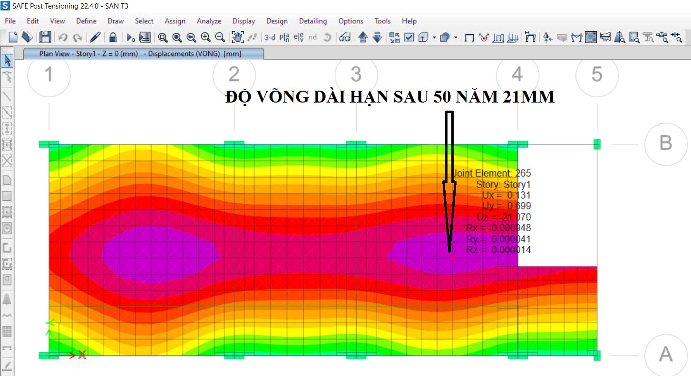
Task: Open the Display menu
Action: pos(243,21)
